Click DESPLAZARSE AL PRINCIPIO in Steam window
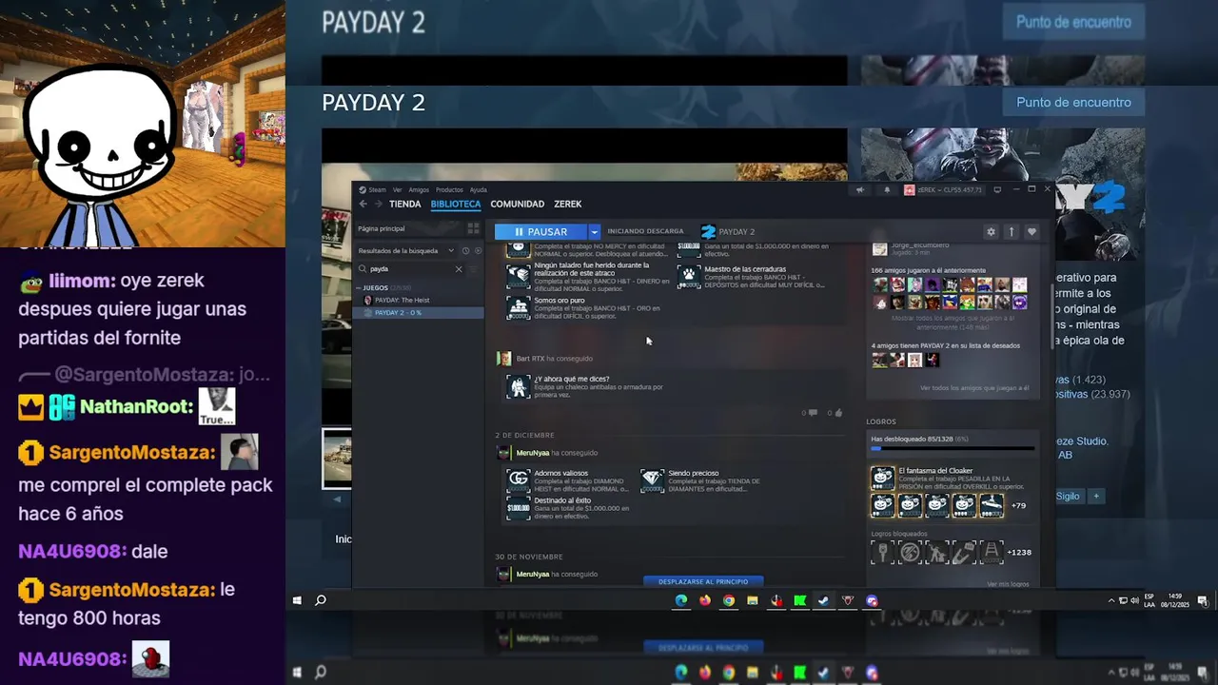The height and width of the screenshot is (685, 1218). click(703, 581)
